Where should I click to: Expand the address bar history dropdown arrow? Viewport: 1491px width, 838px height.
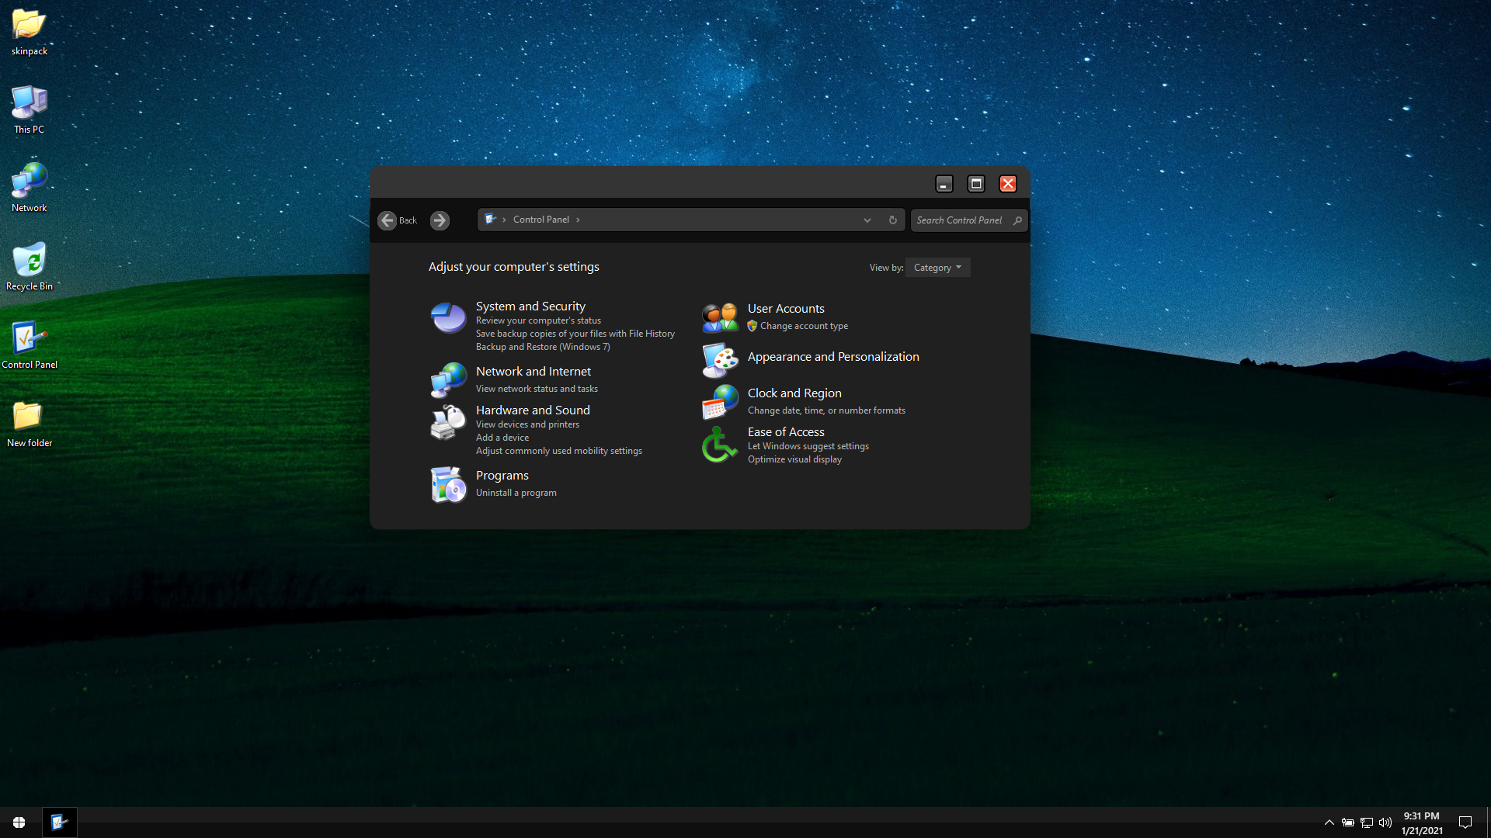(x=867, y=220)
